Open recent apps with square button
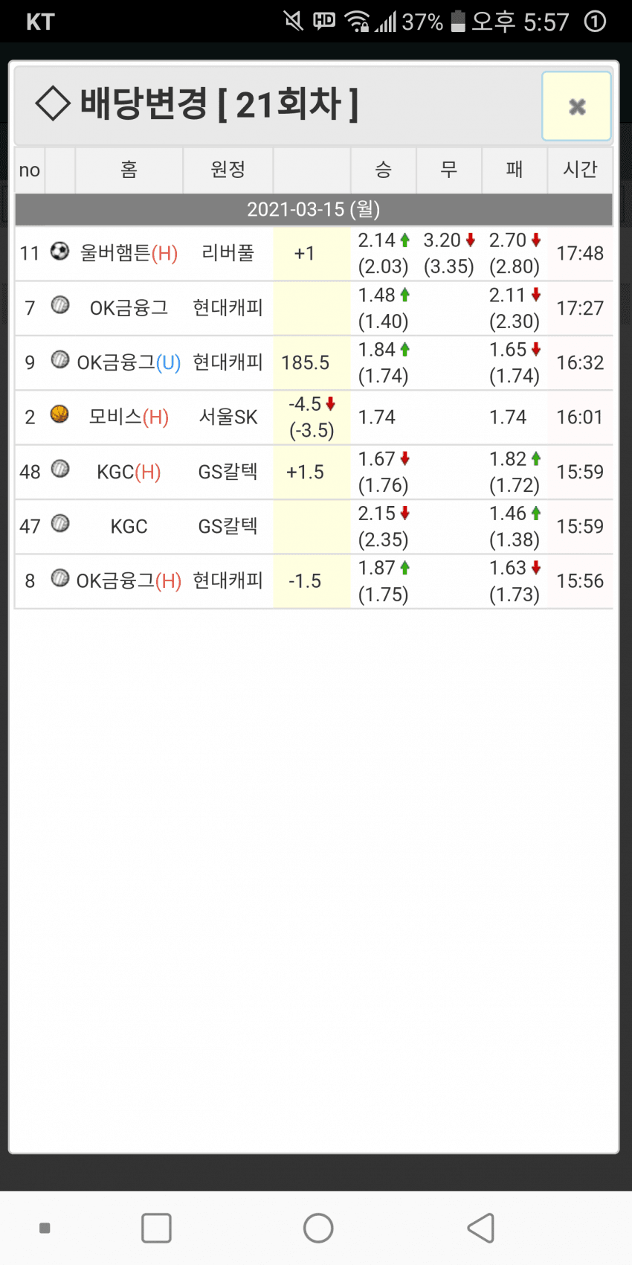Screen dimensions: 632x1265 [156, 1228]
